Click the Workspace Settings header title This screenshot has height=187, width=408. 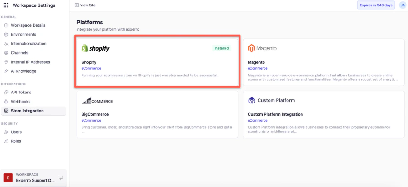(x=34, y=5)
